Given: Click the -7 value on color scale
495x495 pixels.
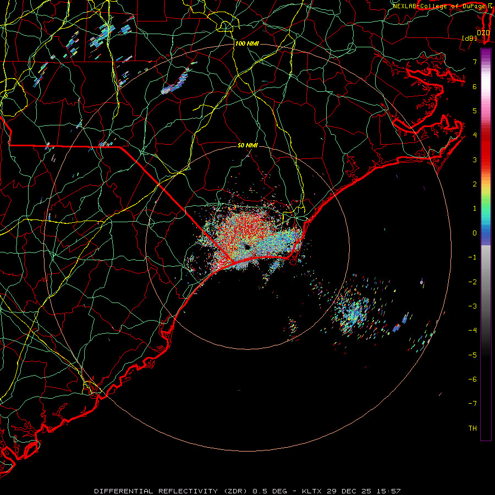Looking at the screenshot, I should (472, 404).
